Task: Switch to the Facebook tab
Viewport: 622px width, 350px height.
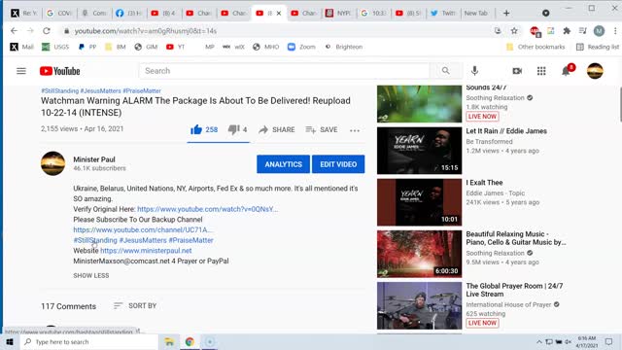Action: [129, 13]
